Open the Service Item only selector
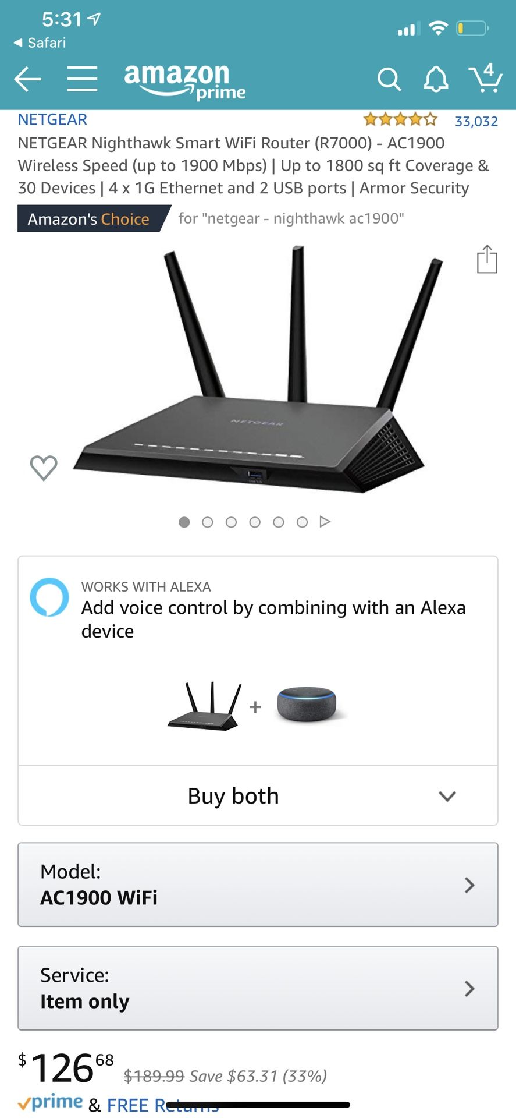The width and height of the screenshot is (516, 1118). pyautogui.click(x=258, y=988)
